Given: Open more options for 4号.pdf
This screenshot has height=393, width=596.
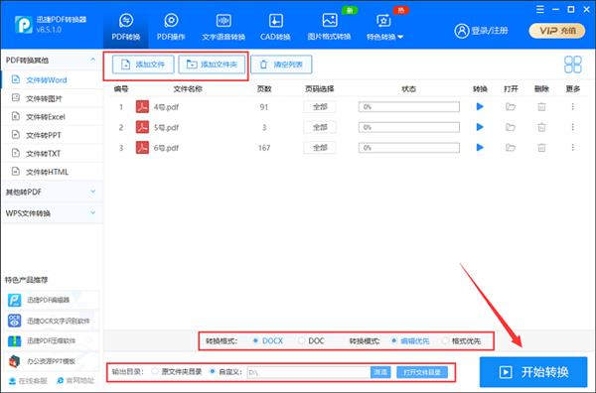Looking at the screenshot, I should click(573, 107).
